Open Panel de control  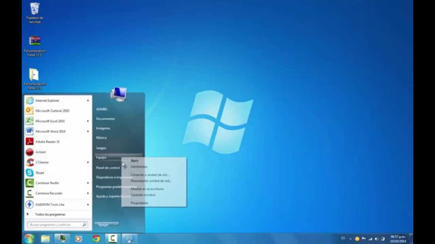pyautogui.click(x=108, y=168)
